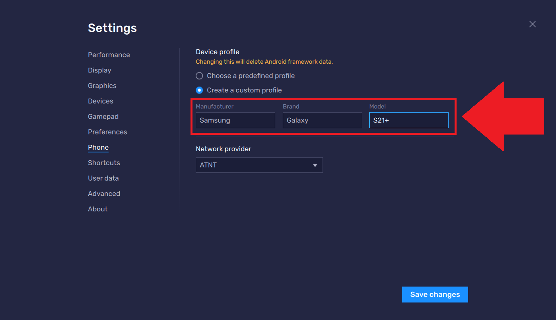Image resolution: width=556 pixels, height=320 pixels.
Task: Click the Brand input field
Action: coord(322,120)
